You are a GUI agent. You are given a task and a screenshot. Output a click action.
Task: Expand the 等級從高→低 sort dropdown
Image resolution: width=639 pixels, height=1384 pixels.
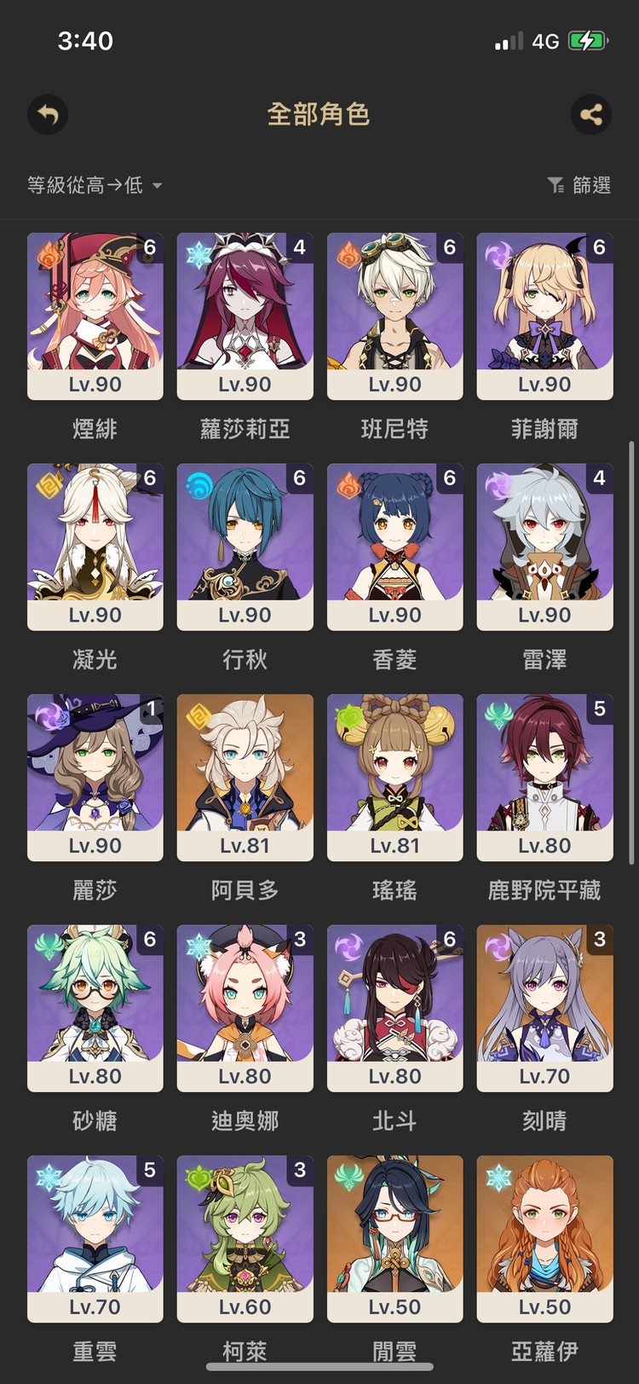pyautogui.click(x=95, y=185)
